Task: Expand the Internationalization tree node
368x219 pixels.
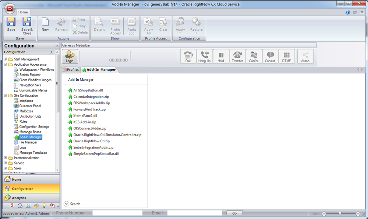Action: (x=6, y=158)
